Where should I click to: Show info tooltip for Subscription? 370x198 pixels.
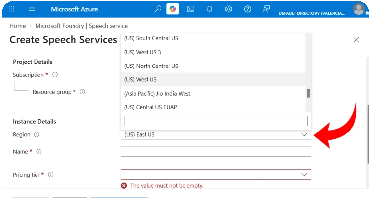(x=55, y=75)
